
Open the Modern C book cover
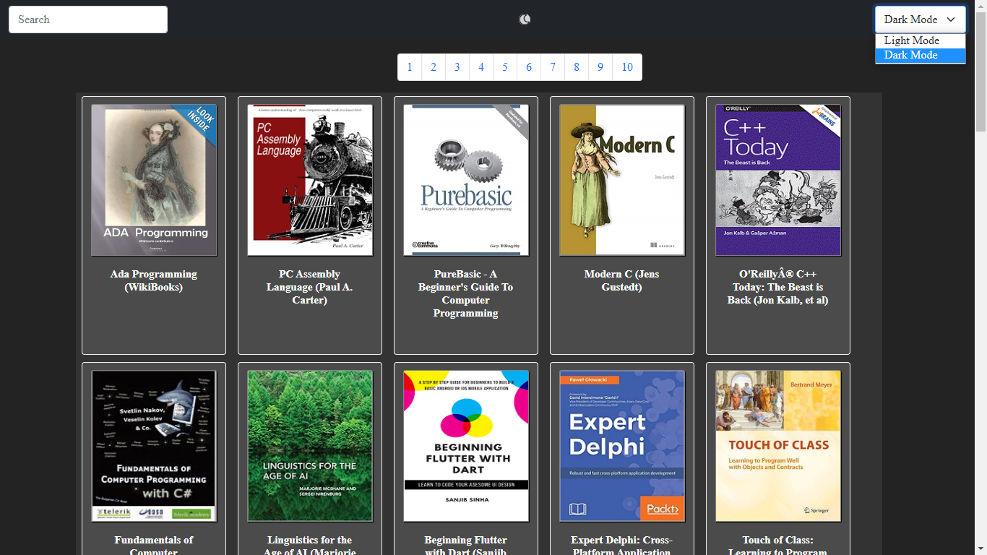[622, 180]
